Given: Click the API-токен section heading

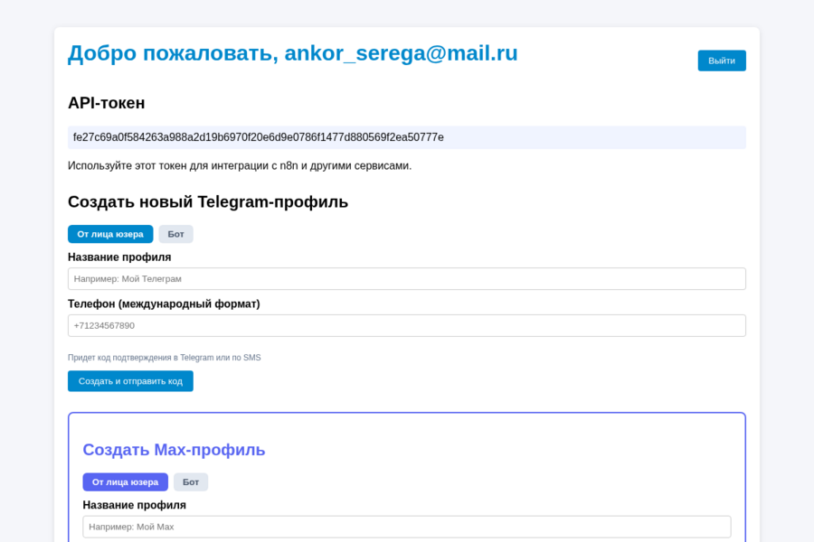Looking at the screenshot, I should coord(107,103).
